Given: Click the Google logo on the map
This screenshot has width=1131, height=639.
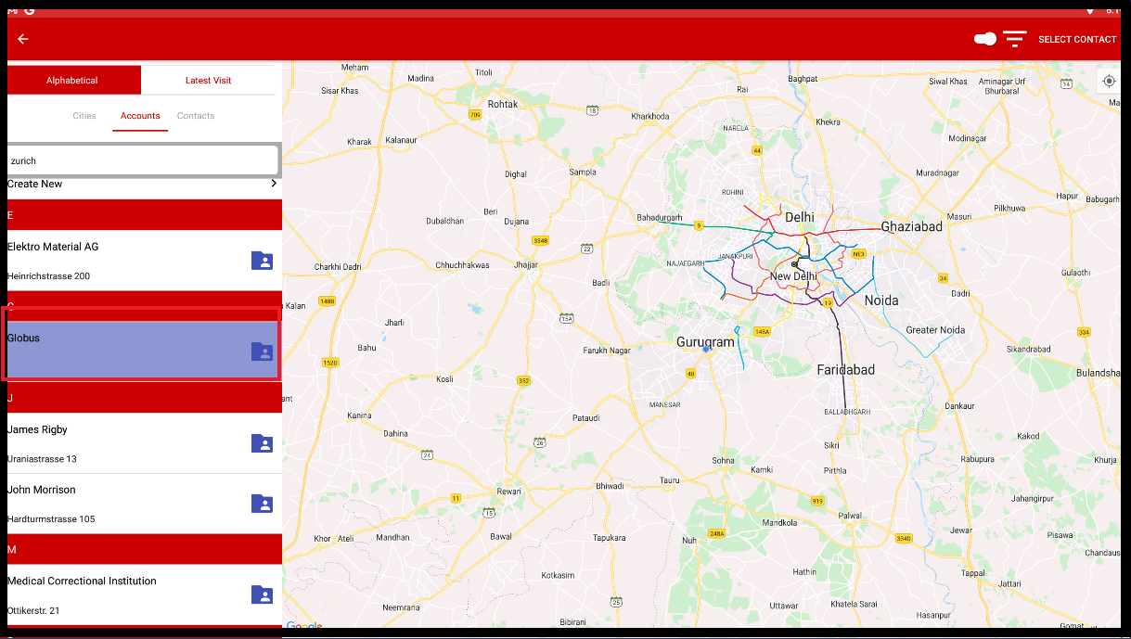Looking at the screenshot, I should 303,626.
